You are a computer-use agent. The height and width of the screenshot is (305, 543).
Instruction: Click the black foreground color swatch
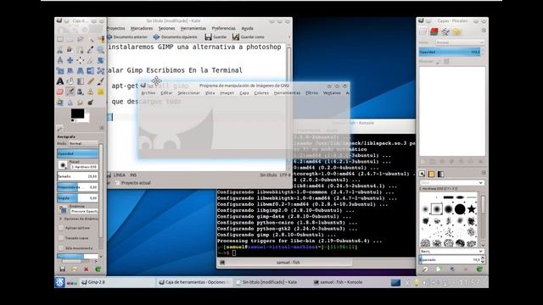pos(77,114)
